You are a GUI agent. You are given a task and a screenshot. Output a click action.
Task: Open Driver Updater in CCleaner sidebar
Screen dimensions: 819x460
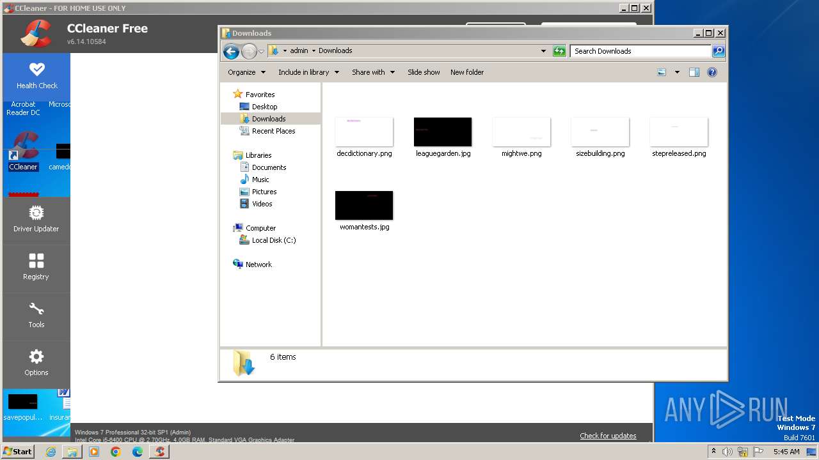click(36, 220)
